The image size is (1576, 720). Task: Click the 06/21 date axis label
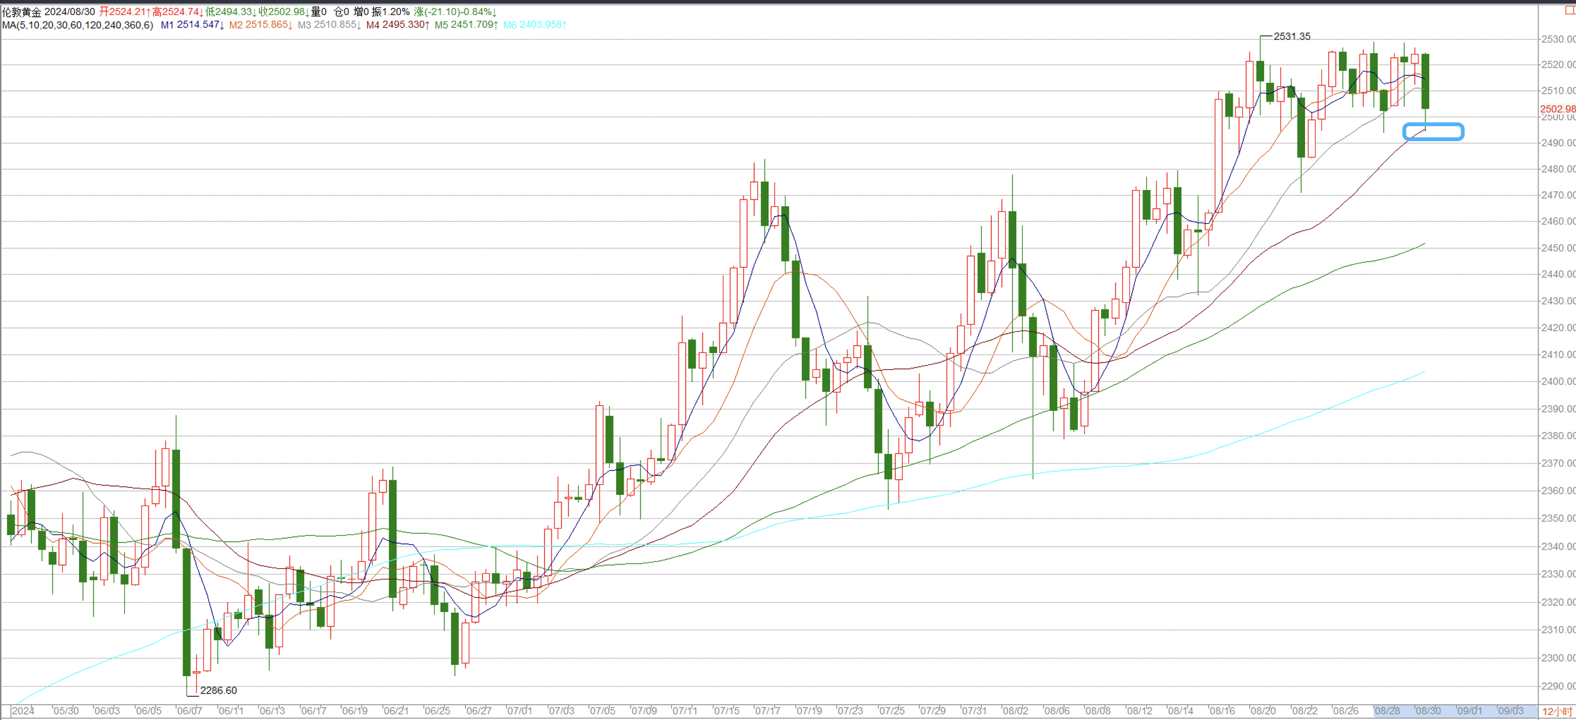[396, 711]
